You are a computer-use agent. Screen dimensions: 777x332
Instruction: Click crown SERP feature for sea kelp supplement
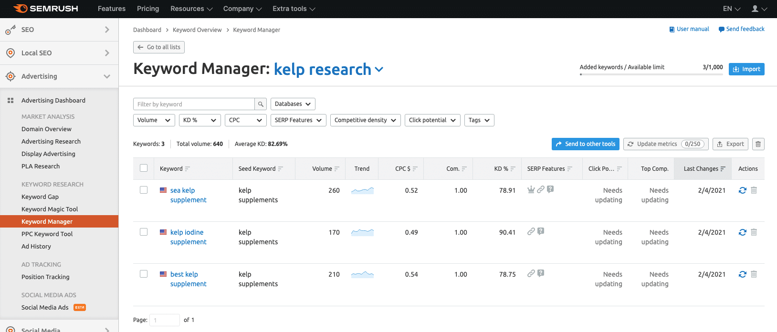pyautogui.click(x=531, y=189)
